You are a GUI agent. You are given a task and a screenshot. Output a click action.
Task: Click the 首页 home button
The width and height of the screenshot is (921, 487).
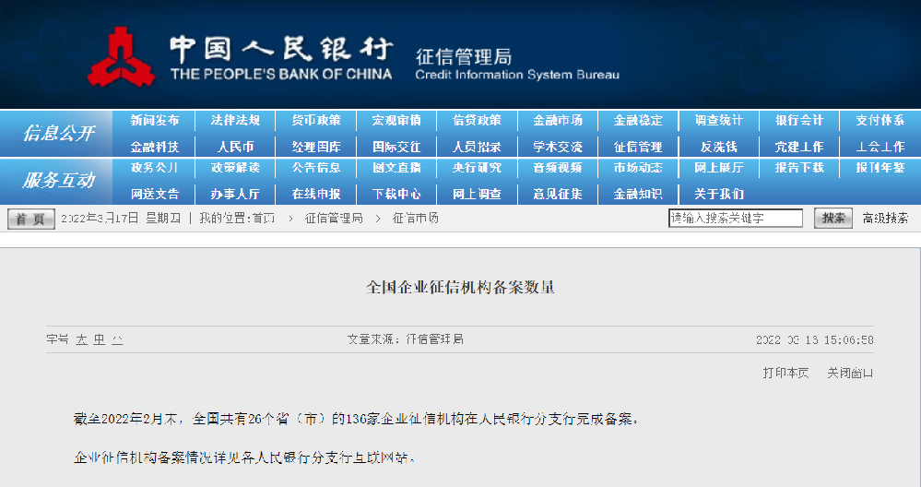pyautogui.click(x=31, y=220)
